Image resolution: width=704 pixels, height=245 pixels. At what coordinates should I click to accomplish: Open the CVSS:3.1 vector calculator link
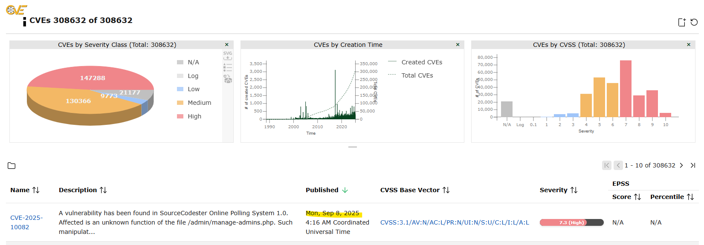coord(455,222)
